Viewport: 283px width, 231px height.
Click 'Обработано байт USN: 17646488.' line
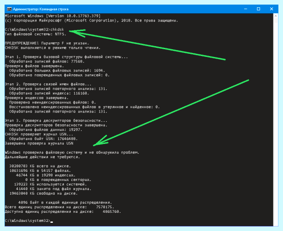(x=43, y=139)
